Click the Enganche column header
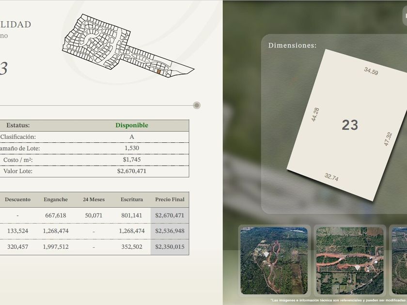The height and width of the screenshot is (305, 407). point(56,199)
